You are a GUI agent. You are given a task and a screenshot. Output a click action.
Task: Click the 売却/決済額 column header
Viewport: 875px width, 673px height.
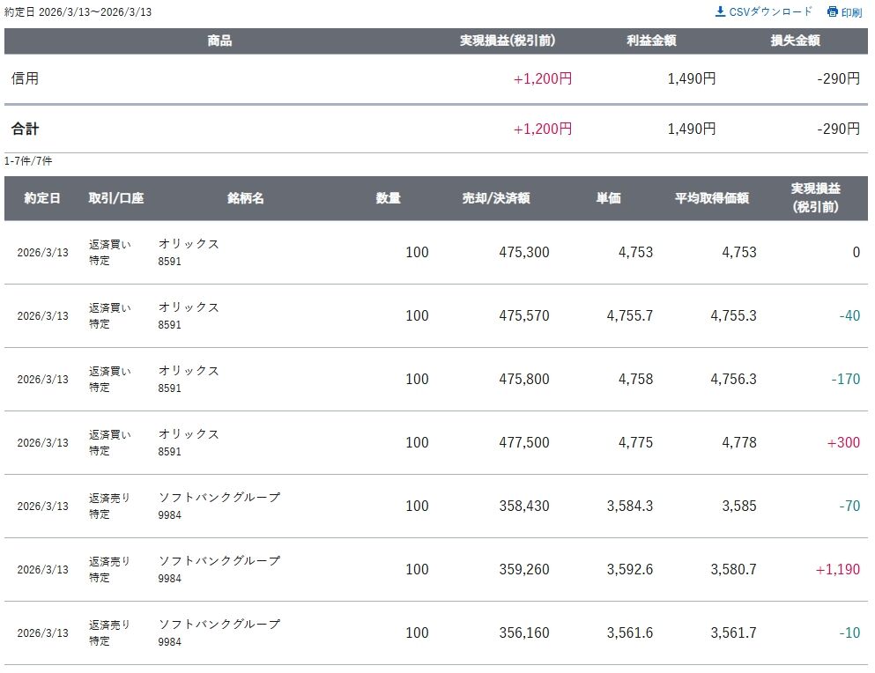tap(495, 198)
